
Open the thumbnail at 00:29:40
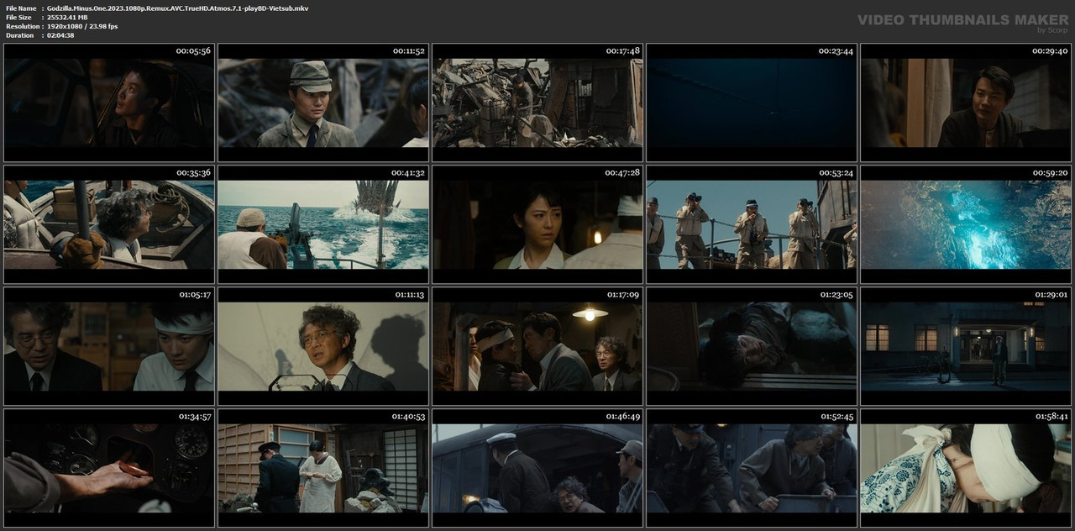pyautogui.click(x=966, y=103)
